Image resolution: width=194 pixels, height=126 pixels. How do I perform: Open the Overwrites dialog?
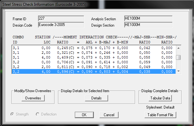click(x=33, y=98)
